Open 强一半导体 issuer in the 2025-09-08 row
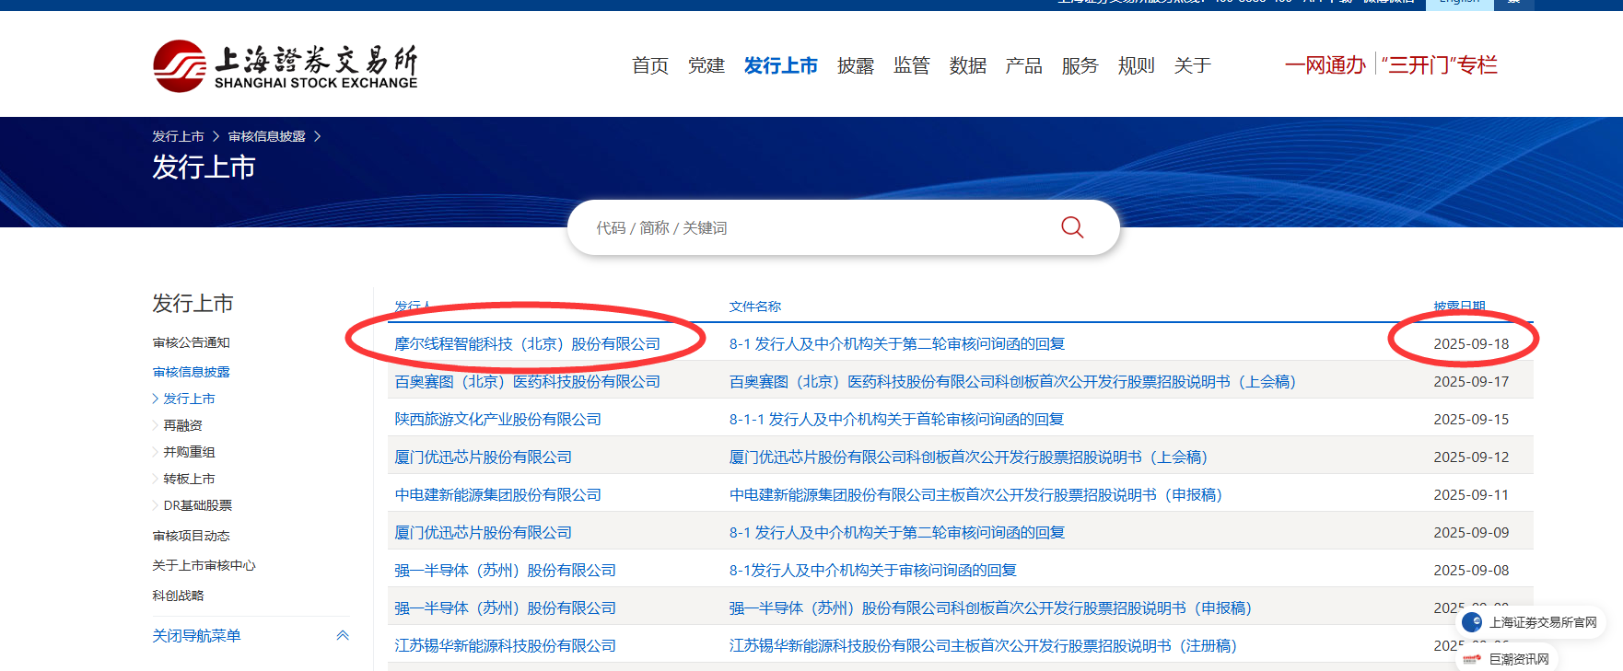 click(506, 570)
